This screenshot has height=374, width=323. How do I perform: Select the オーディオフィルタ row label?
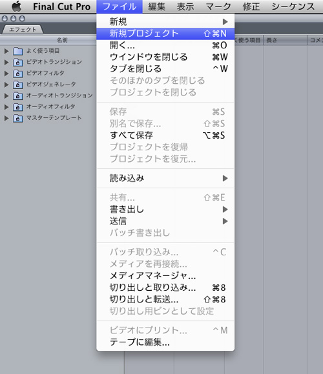(50, 106)
